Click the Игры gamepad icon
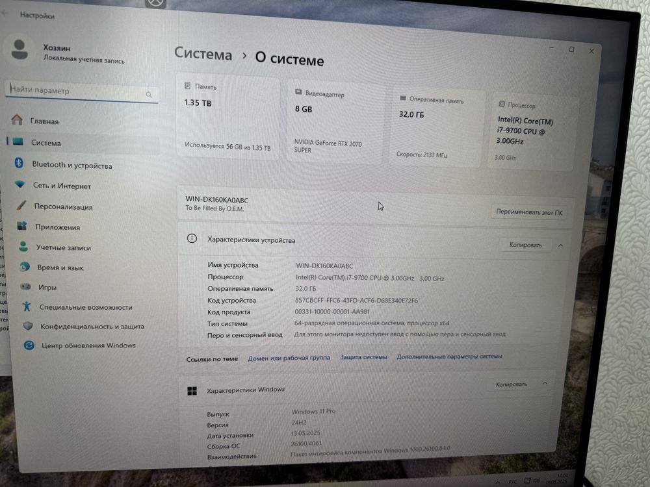 pyautogui.click(x=26, y=286)
